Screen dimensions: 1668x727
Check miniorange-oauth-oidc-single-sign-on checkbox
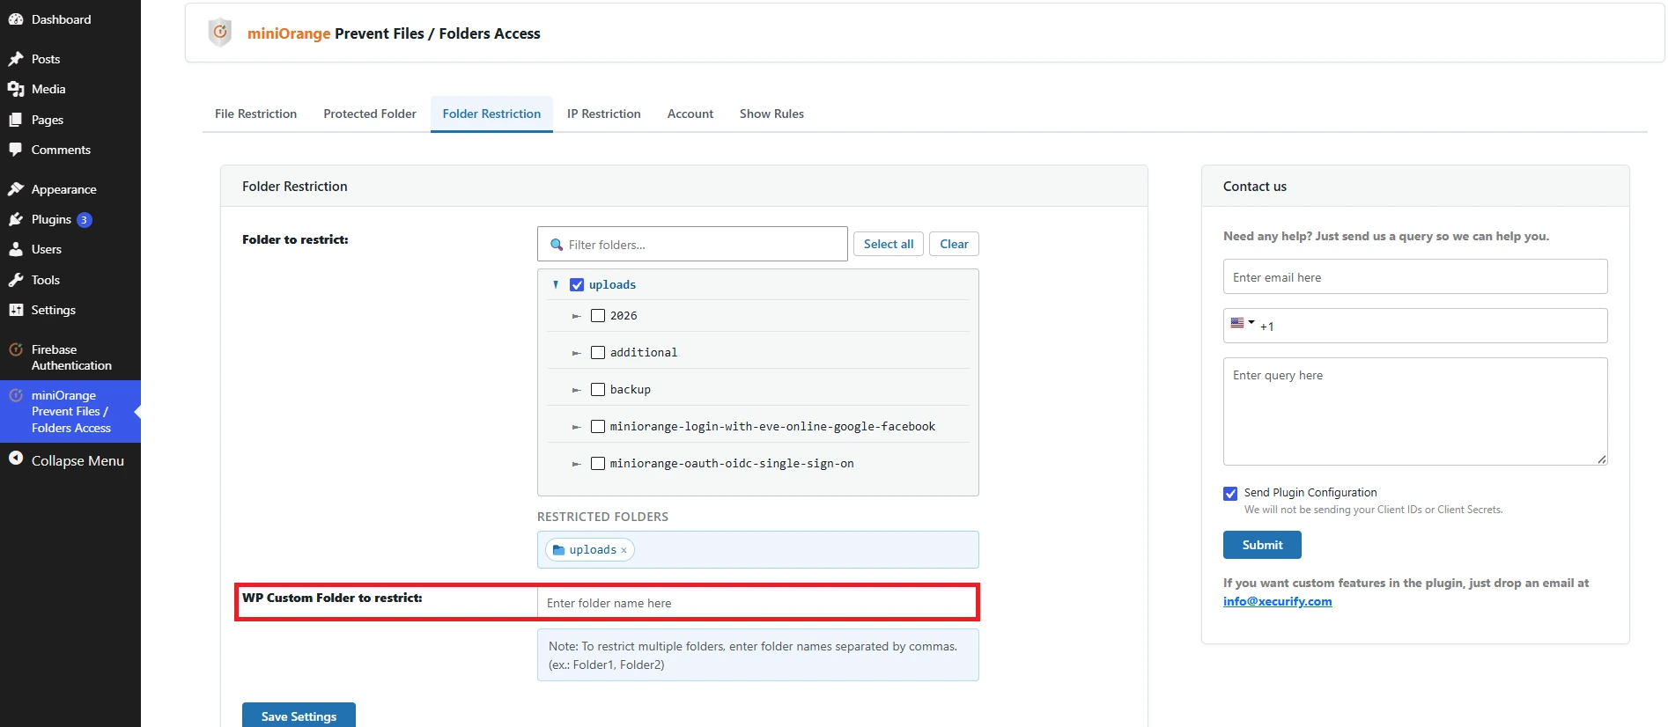click(598, 463)
